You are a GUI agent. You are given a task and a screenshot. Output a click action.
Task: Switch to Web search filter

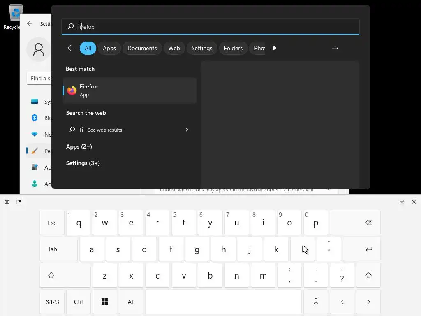point(174,48)
